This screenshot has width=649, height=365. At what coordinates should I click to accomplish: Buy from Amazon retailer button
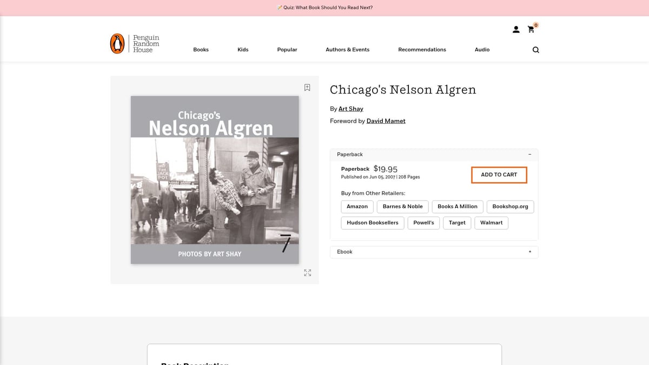[x=357, y=207]
